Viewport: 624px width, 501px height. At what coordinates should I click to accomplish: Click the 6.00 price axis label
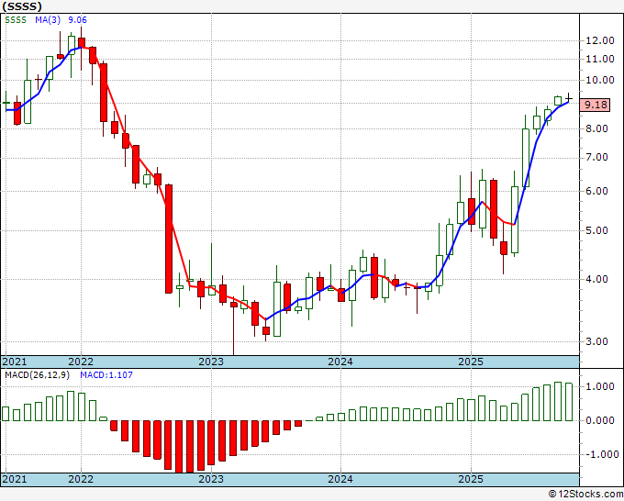click(596, 192)
